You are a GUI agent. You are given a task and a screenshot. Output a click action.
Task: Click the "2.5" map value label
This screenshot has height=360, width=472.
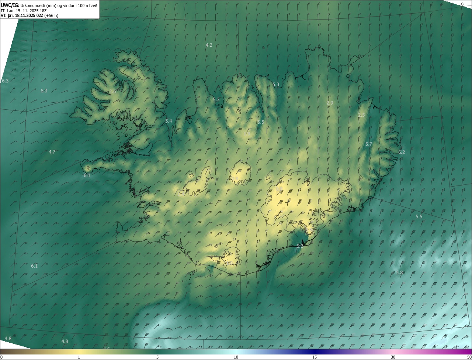[361, 115]
